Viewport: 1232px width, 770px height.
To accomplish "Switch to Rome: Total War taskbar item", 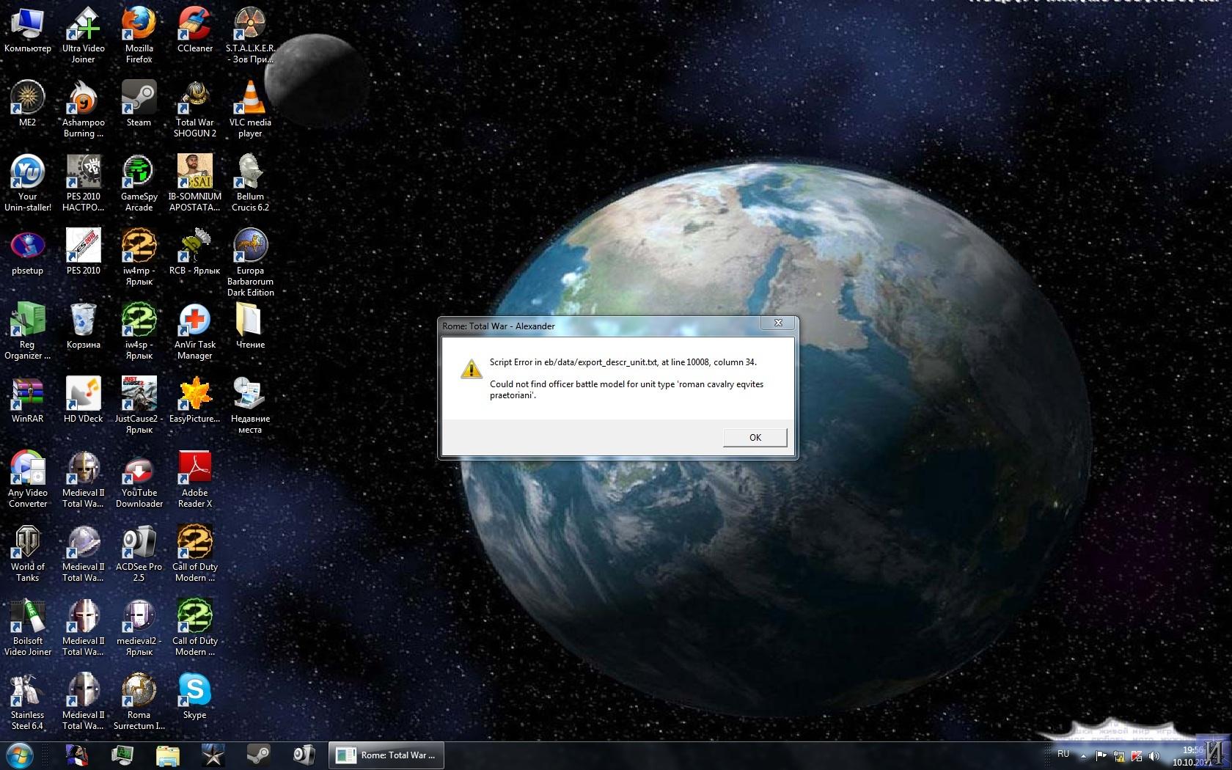I will point(386,755).
